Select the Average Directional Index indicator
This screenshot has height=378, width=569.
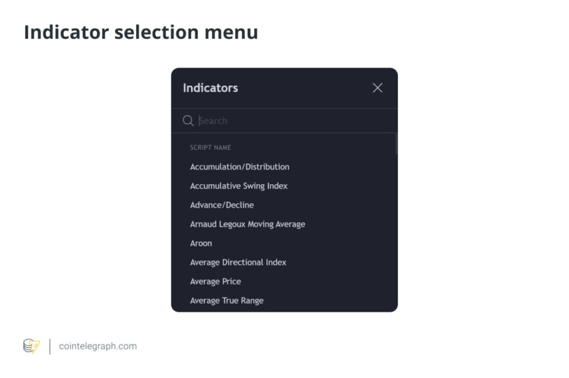(238, 262)
